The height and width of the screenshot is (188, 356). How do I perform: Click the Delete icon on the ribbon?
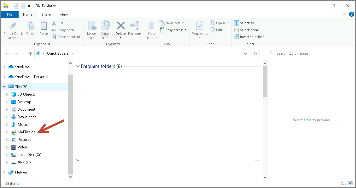[x=121, y=28]
